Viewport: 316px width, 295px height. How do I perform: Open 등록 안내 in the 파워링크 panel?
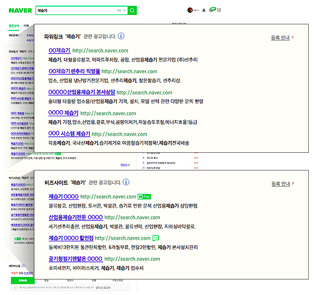click(x=280, y=38)
